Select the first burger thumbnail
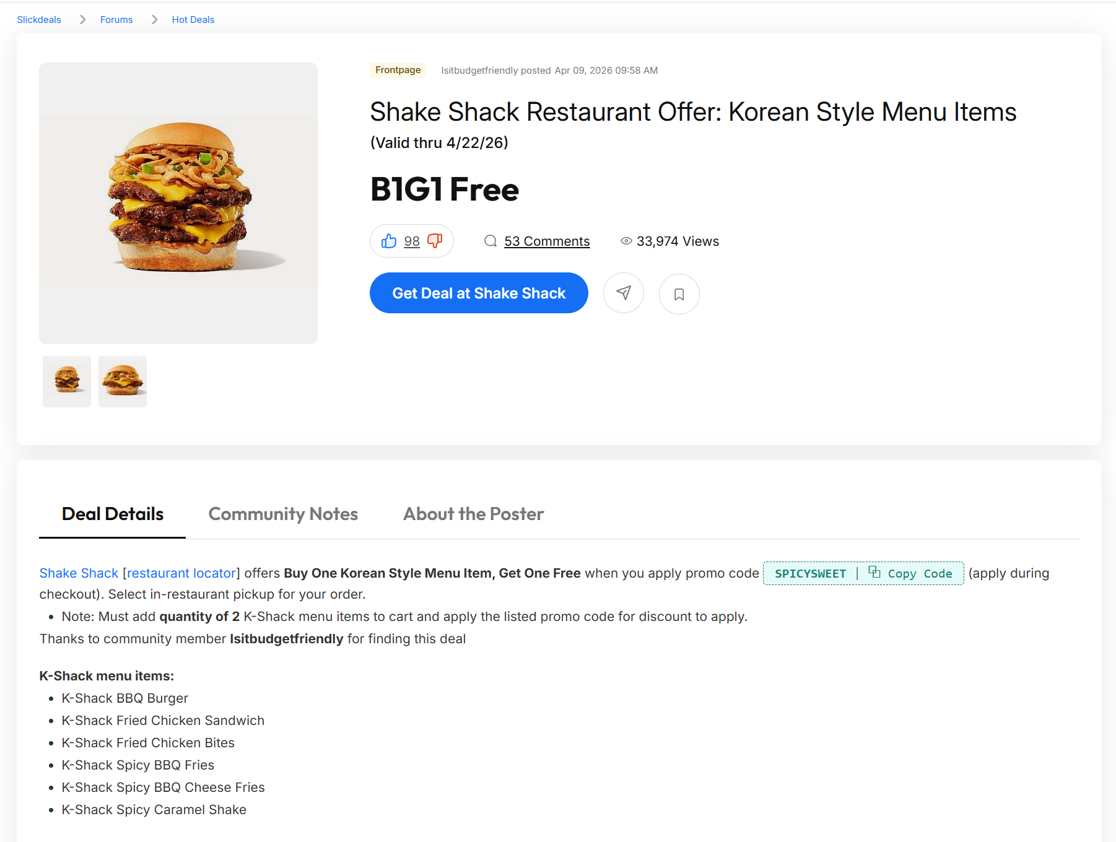The image size is (1116, 842). (67, 381)
